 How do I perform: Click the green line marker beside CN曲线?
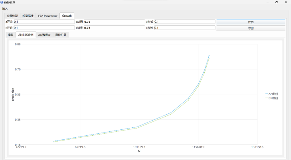(x=267, y=98)
